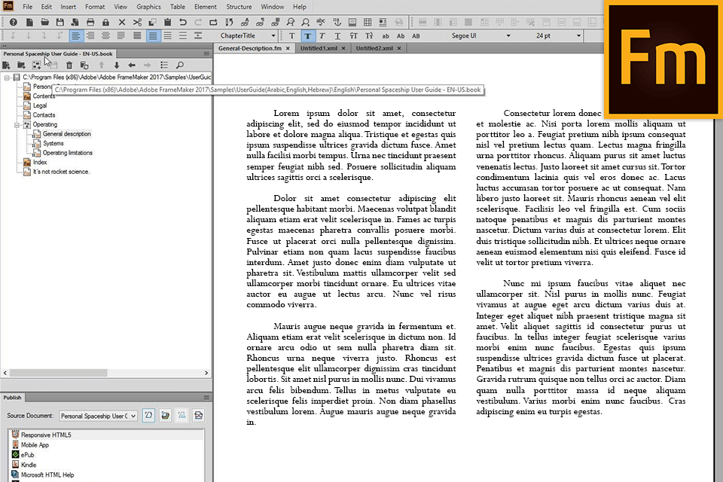Click the Paste clipboard icon
This screenshot has width=723, height=482.
pyautogui.click(x=167, y=22)
